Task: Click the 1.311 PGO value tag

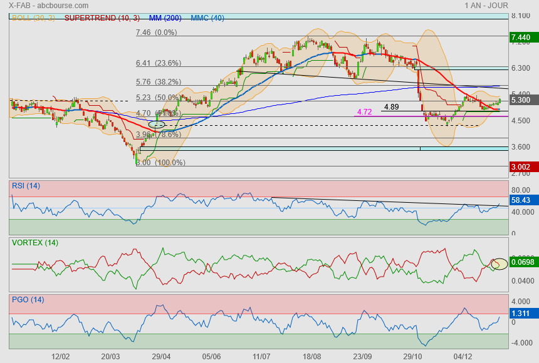Action: tap(524, 313)
